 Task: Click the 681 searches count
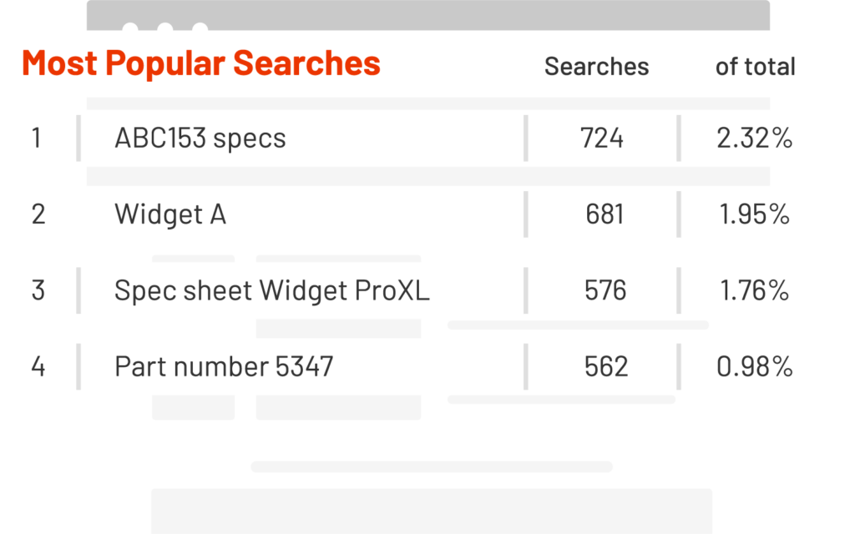605,214
